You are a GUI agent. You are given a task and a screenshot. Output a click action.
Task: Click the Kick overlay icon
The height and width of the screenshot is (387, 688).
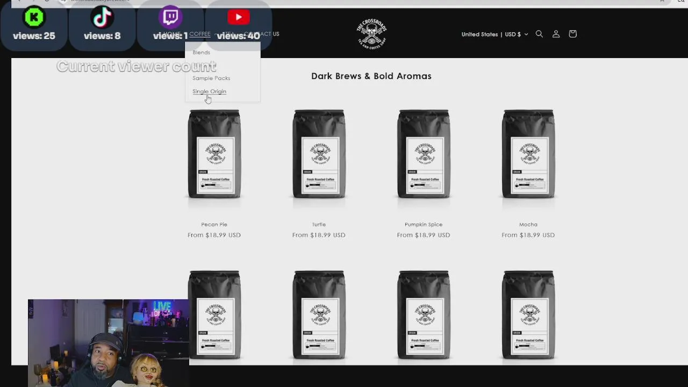(x=34, y=18)
